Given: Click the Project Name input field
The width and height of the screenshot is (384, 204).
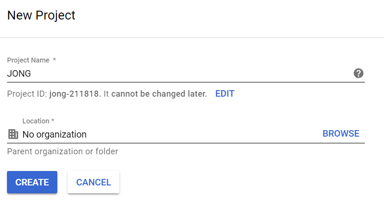Looking at the screenshot, I should pyautogui.click(x=177, y=73).
